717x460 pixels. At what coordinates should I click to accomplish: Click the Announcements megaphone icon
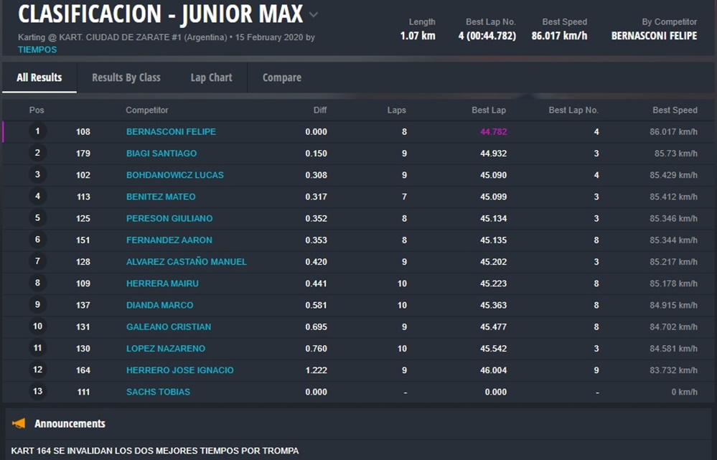(19, 423)
